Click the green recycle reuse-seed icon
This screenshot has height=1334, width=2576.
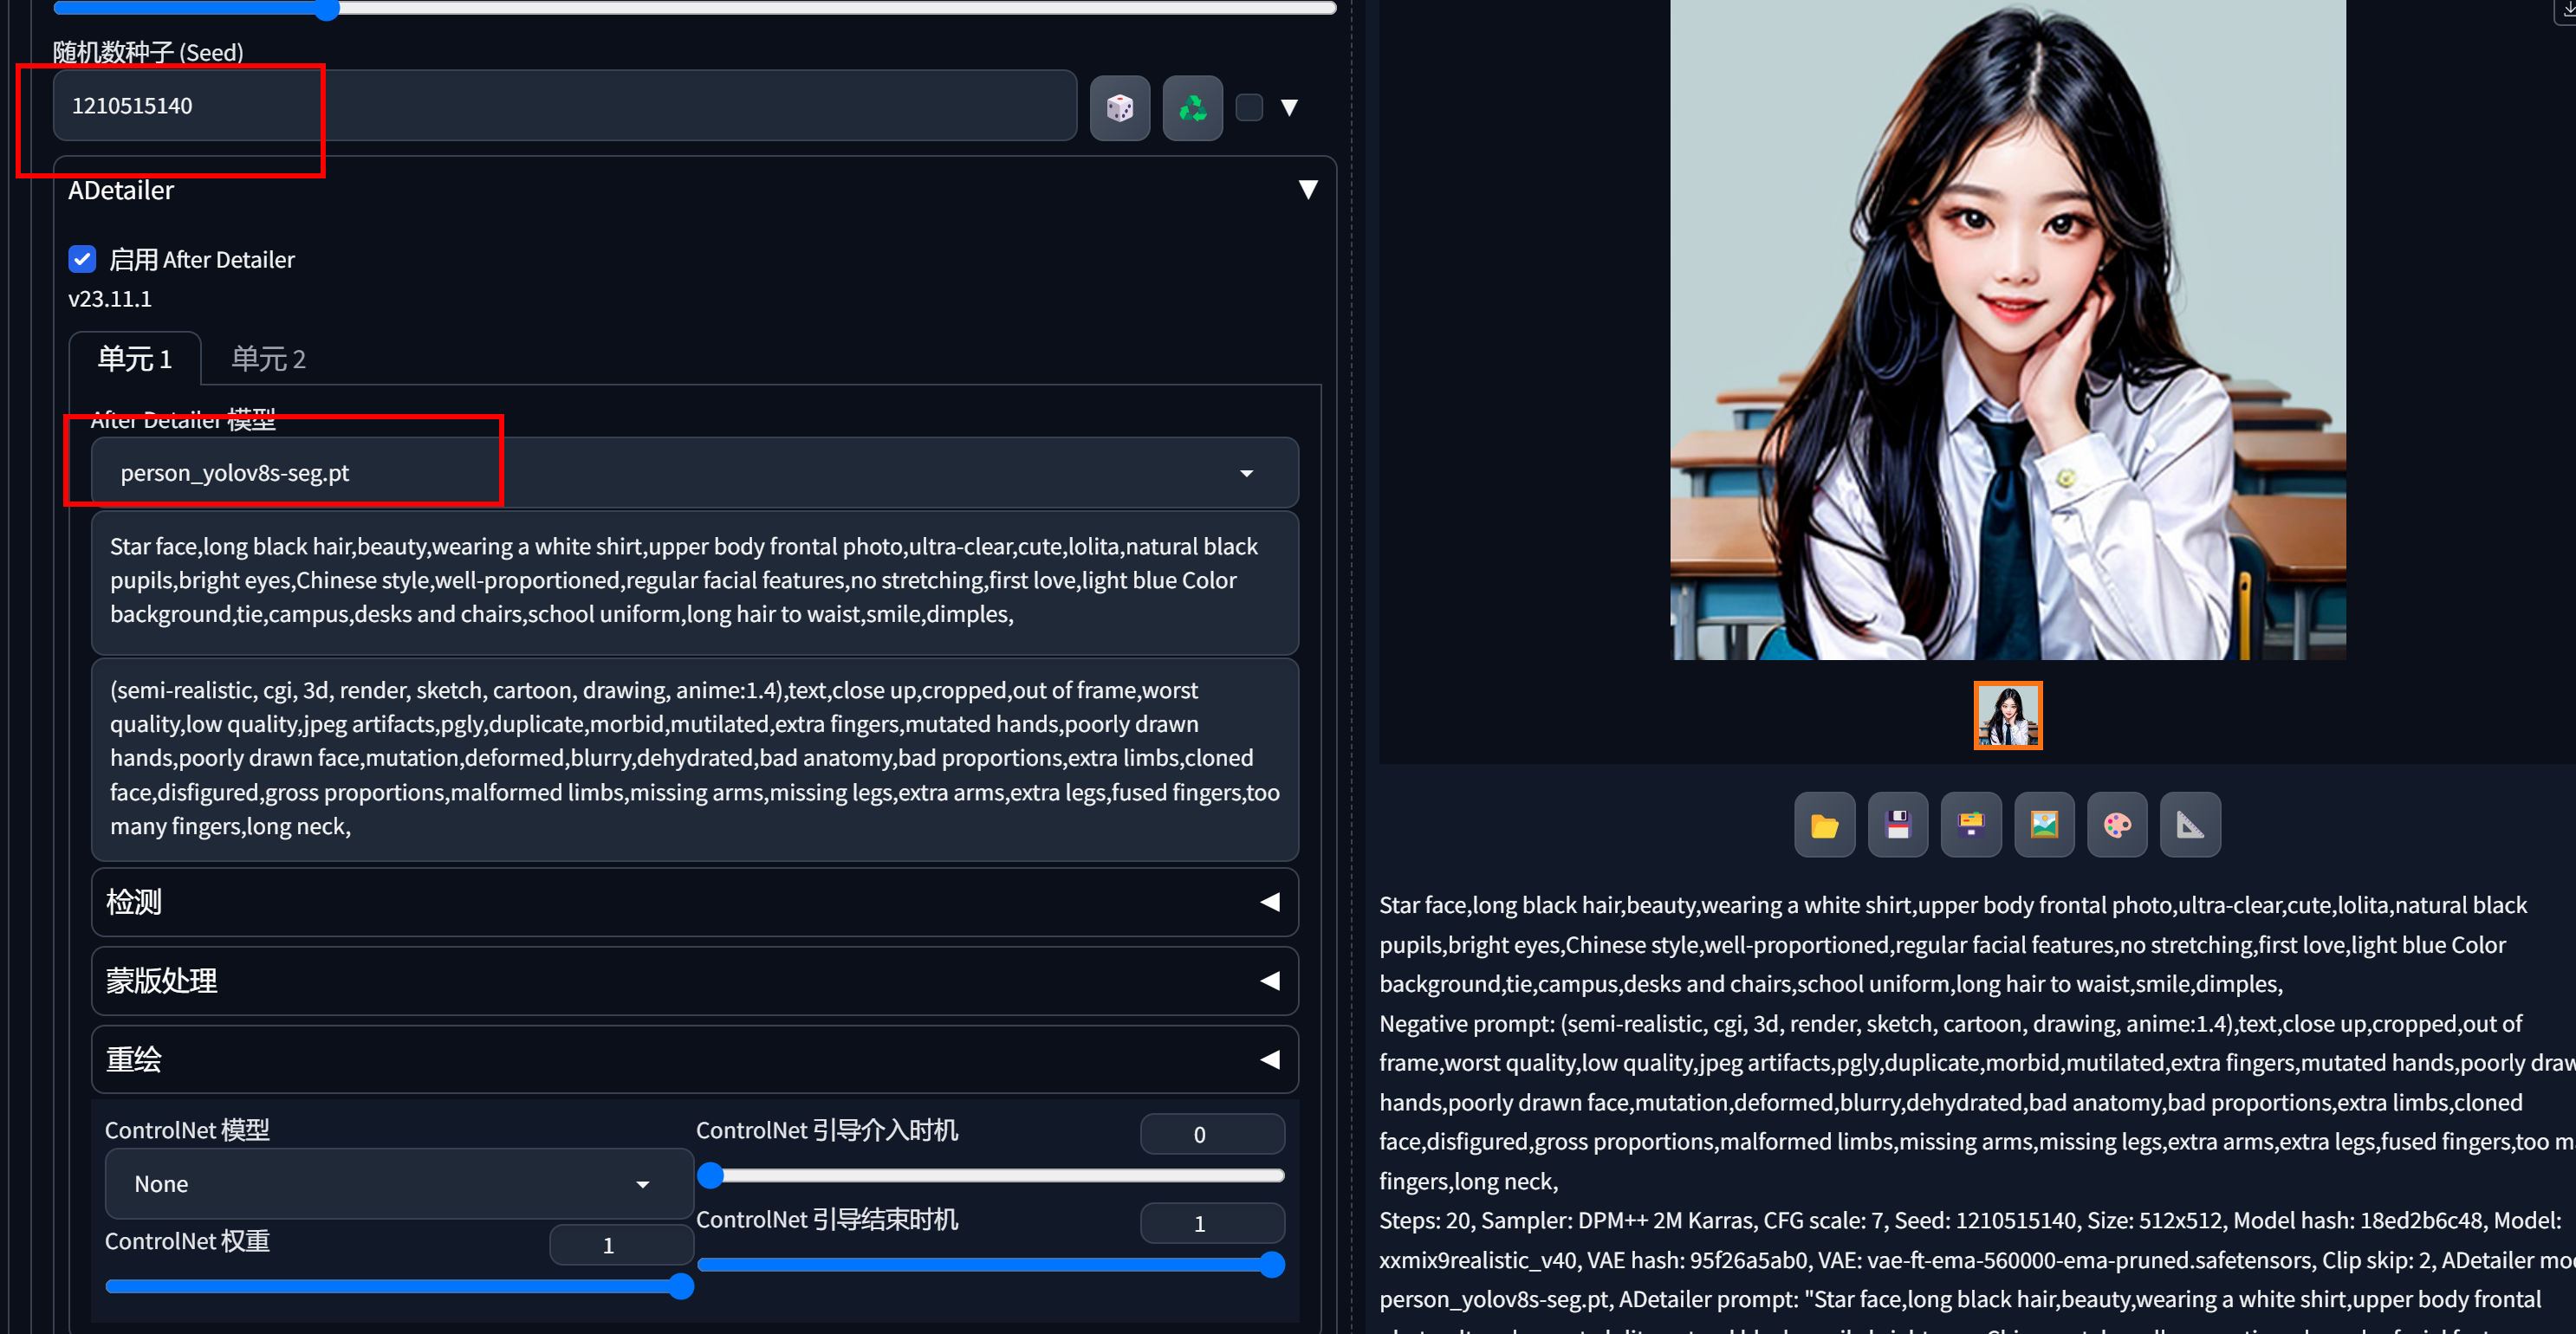point(1192,107)
